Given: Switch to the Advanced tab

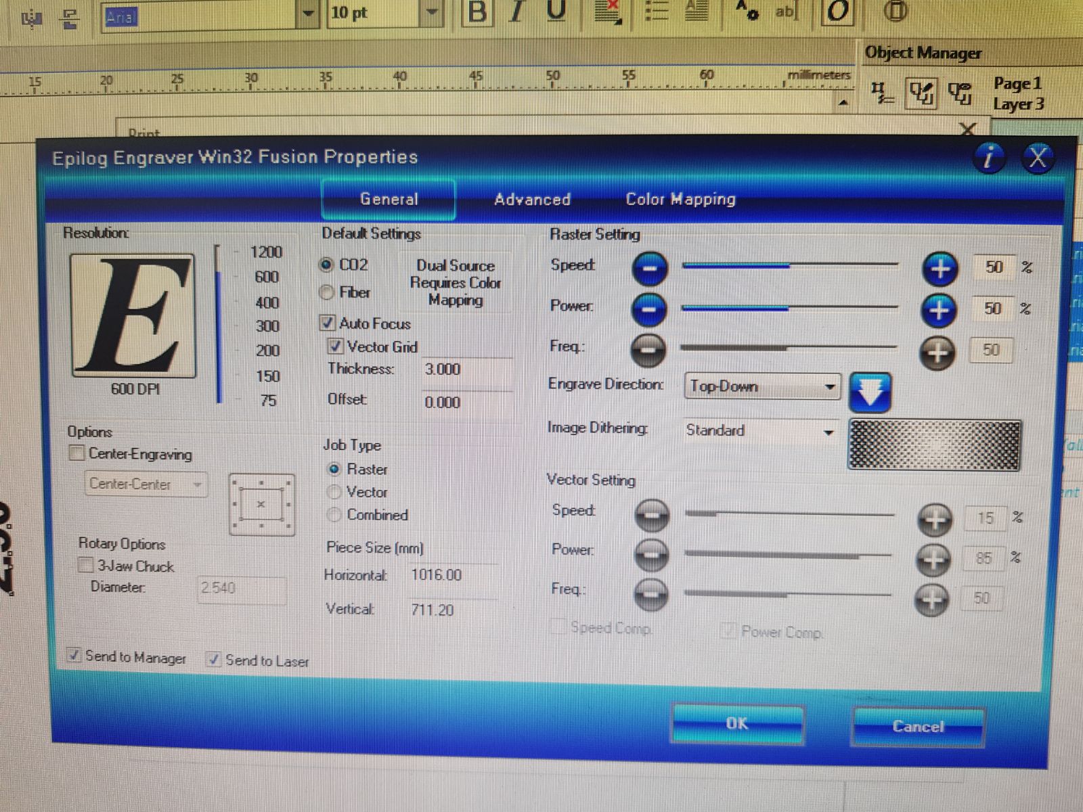Looking at the screenshot, I should click(533, 200).
